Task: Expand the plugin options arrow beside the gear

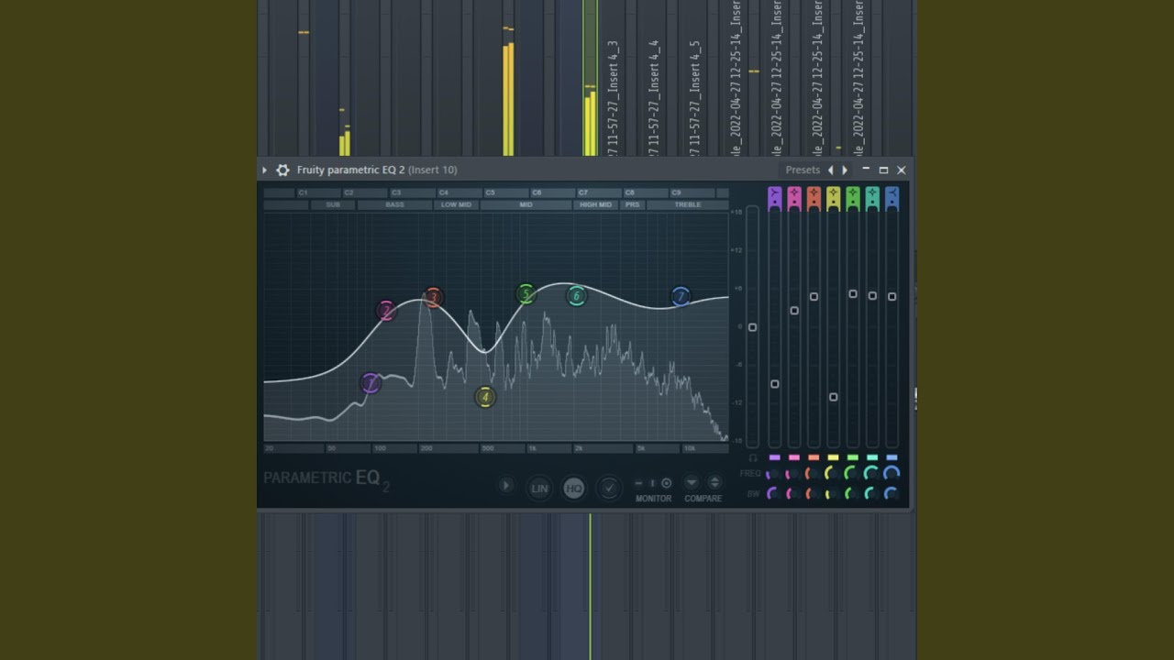Action: (x=264, y=170)
